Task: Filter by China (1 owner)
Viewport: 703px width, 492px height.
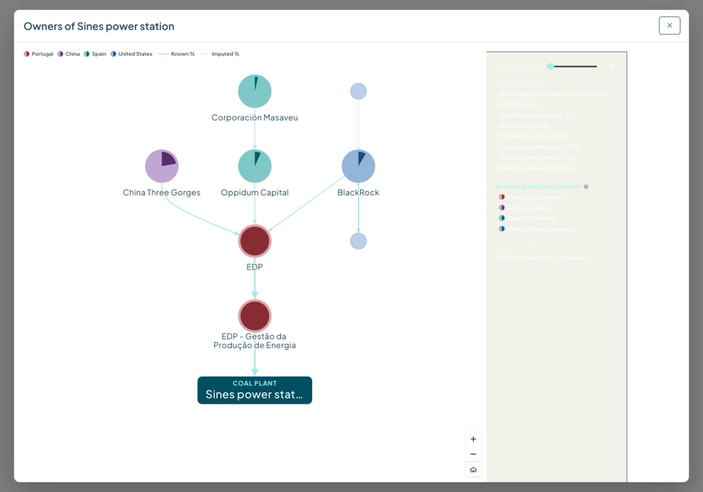Action: click(524, 208)
